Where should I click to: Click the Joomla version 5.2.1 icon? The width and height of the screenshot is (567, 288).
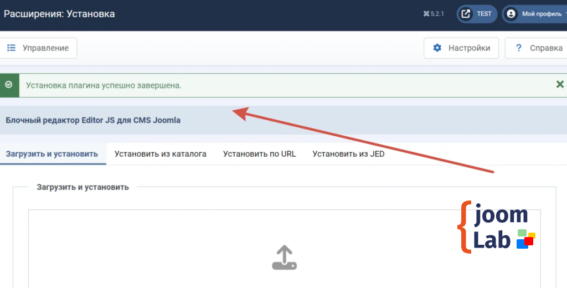[426, 14]
